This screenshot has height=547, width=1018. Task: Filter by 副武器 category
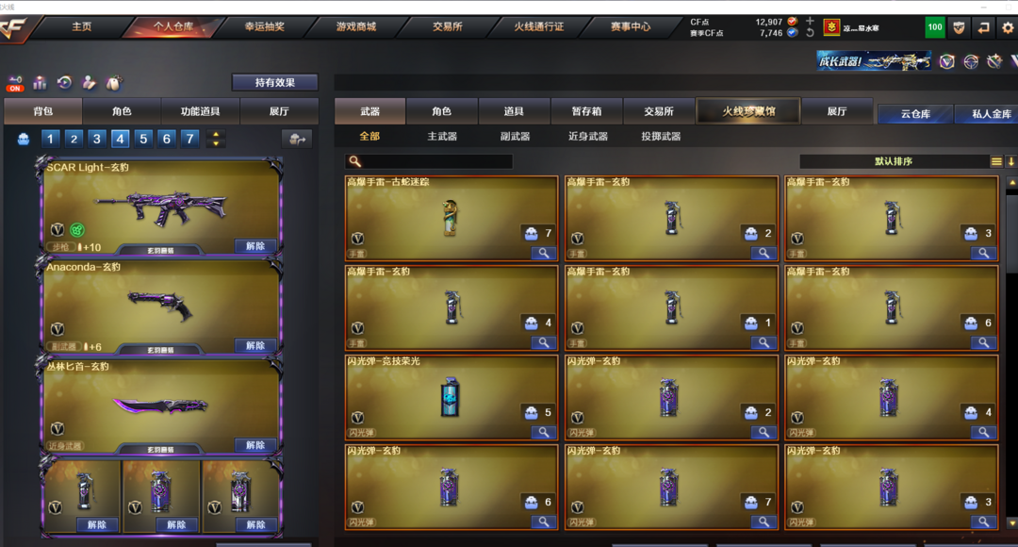coord(515,137)
